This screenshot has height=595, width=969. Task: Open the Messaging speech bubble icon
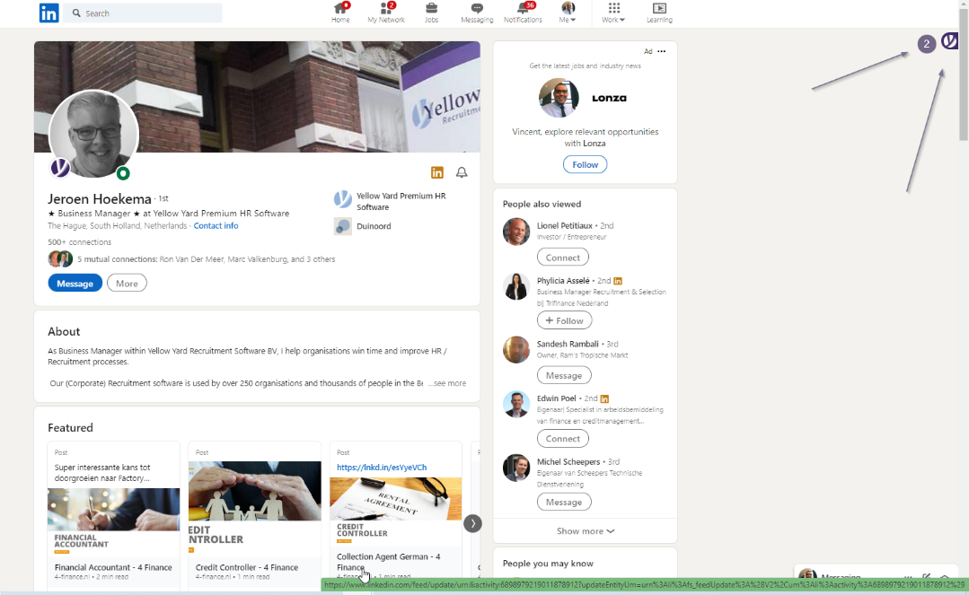click(477, 13)
